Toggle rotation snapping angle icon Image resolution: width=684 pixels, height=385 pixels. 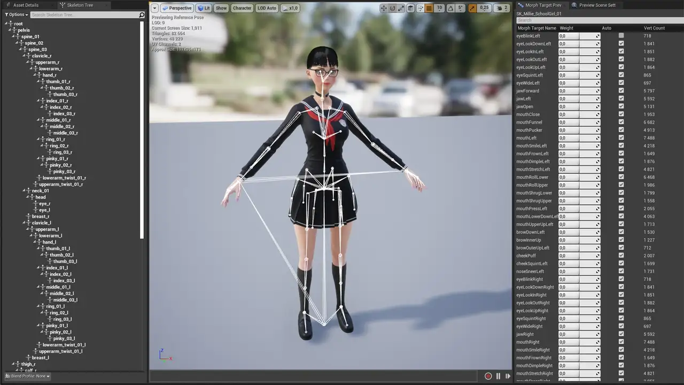450,8
